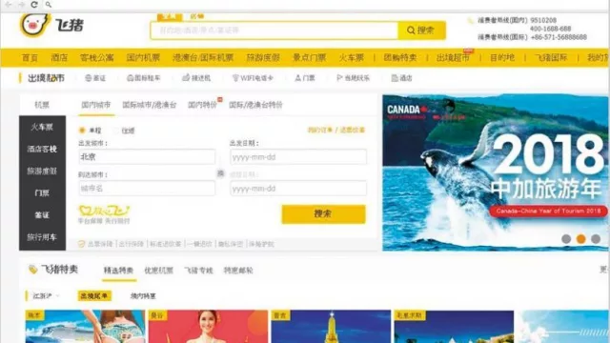The width and height of the screenshot is (610, 343).
Task: Switch to the 国内特价 flight tab
Action: (x=202, y=105)
